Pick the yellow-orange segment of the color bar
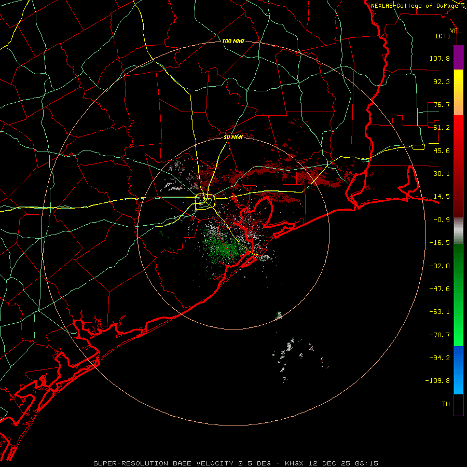Screen dimensions: 467x467 pos(458,92)
